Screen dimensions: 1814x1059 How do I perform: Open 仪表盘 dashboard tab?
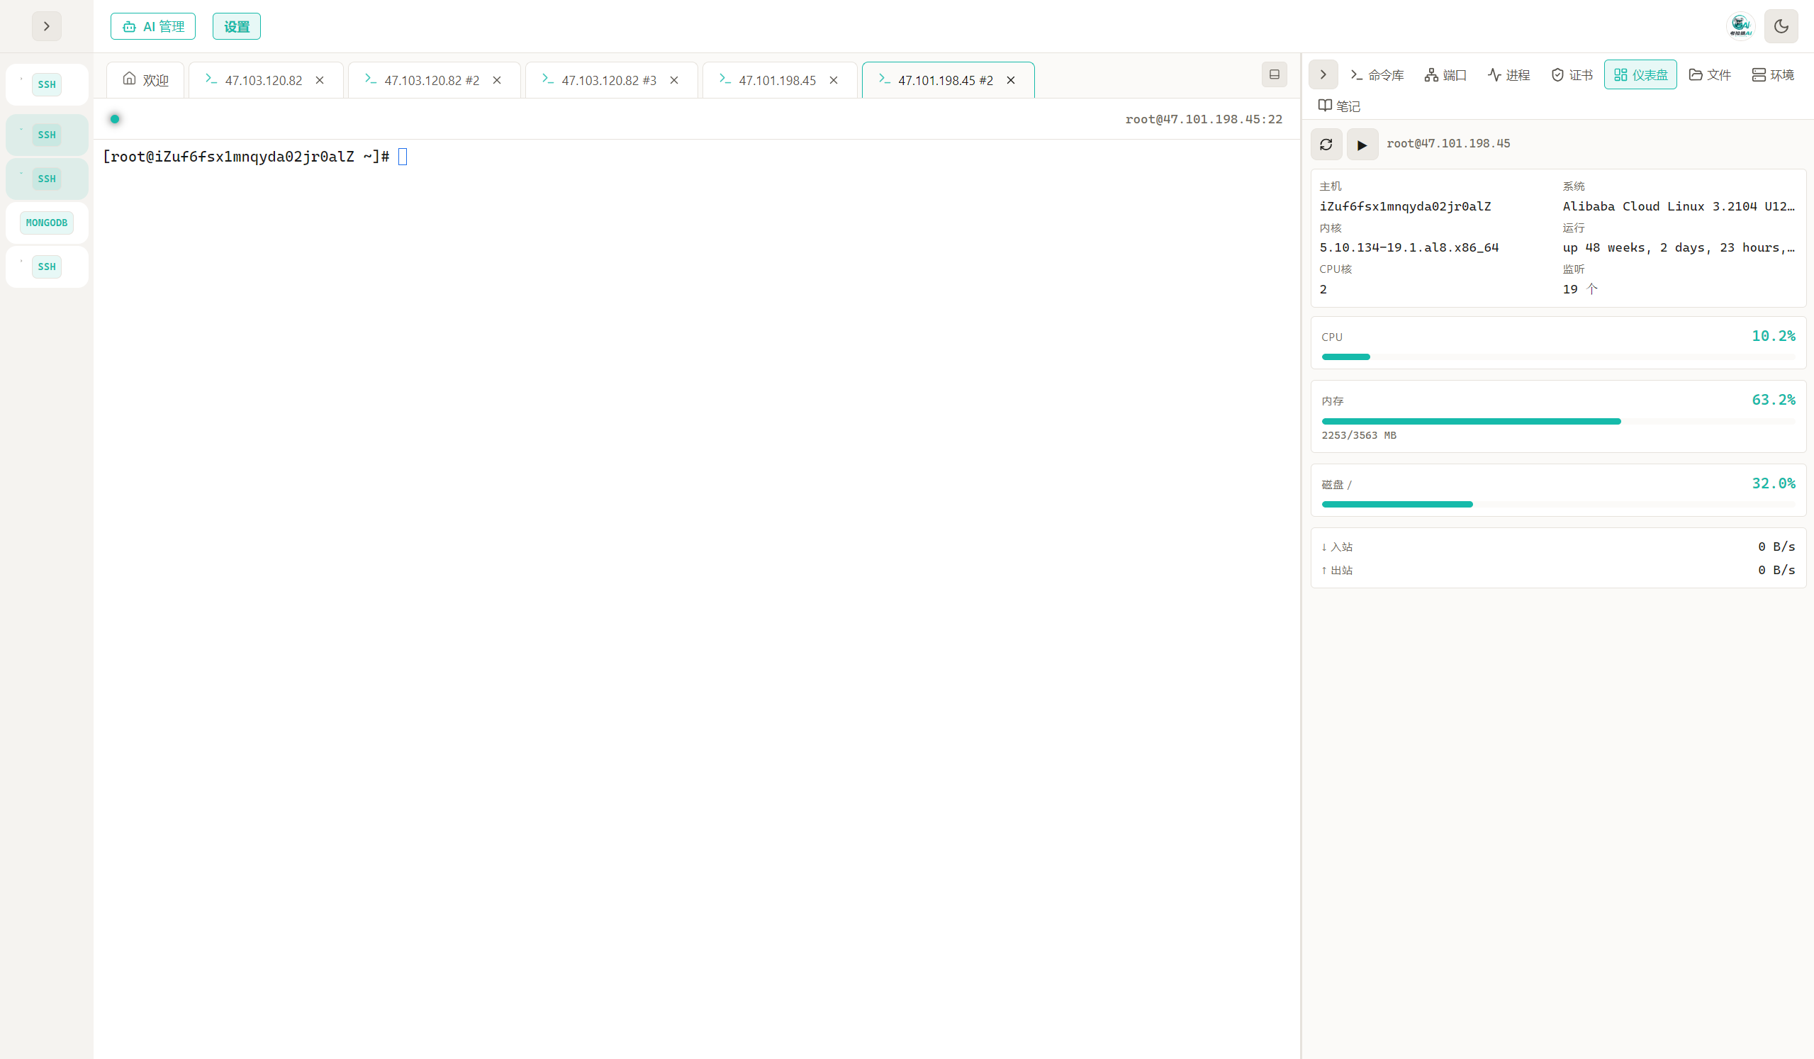point(1640,75)
